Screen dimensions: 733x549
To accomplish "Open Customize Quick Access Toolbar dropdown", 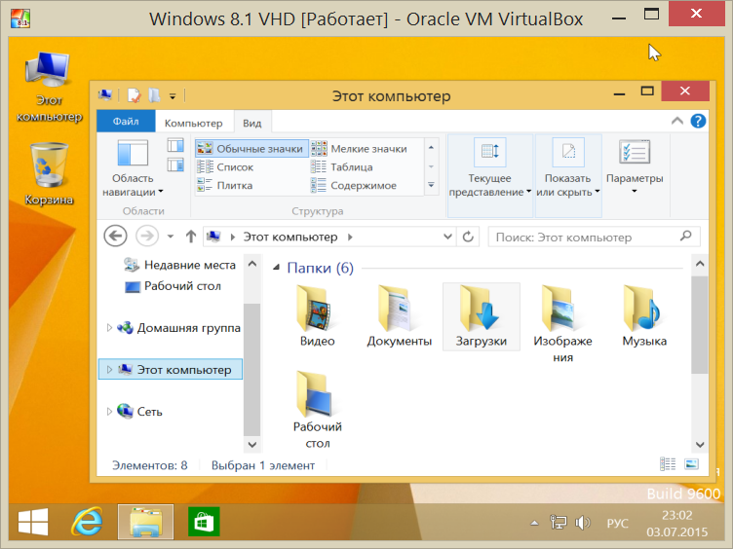I will pos(173,96).
